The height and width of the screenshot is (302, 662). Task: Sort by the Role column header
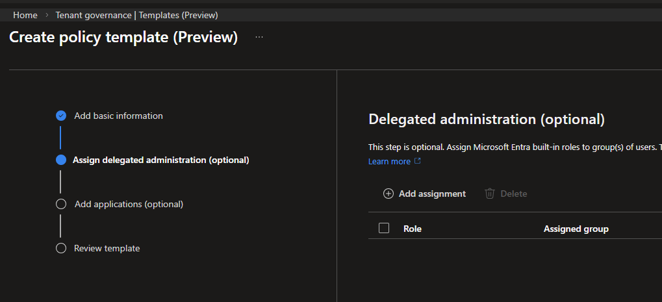tap(412, 229)
